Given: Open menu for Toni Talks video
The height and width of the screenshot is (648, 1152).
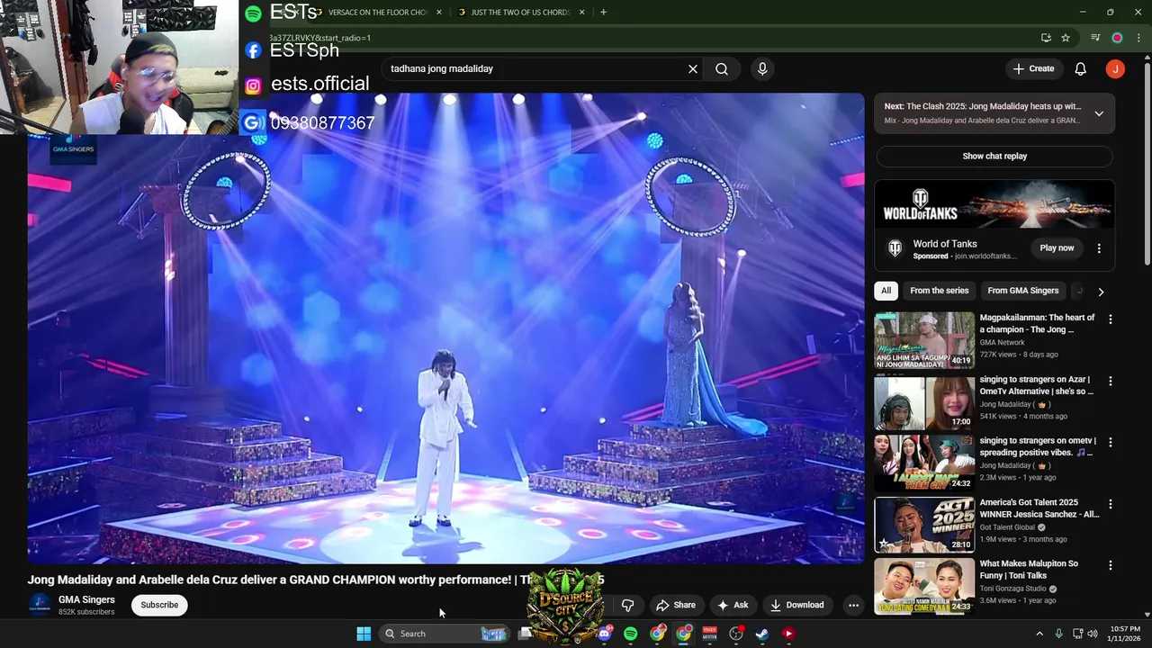Looking at the screenshot, I should pos(1110,565).
